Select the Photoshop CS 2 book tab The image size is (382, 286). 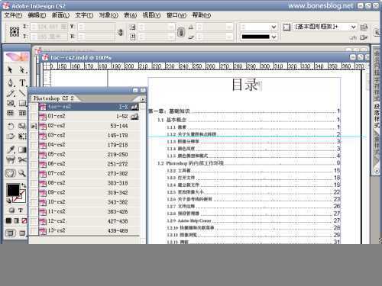(x=53, y=98)
